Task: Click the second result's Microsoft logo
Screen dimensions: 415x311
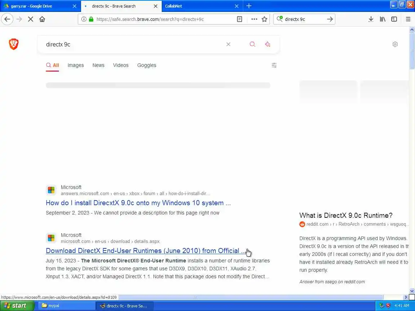Action: point(51,238)
